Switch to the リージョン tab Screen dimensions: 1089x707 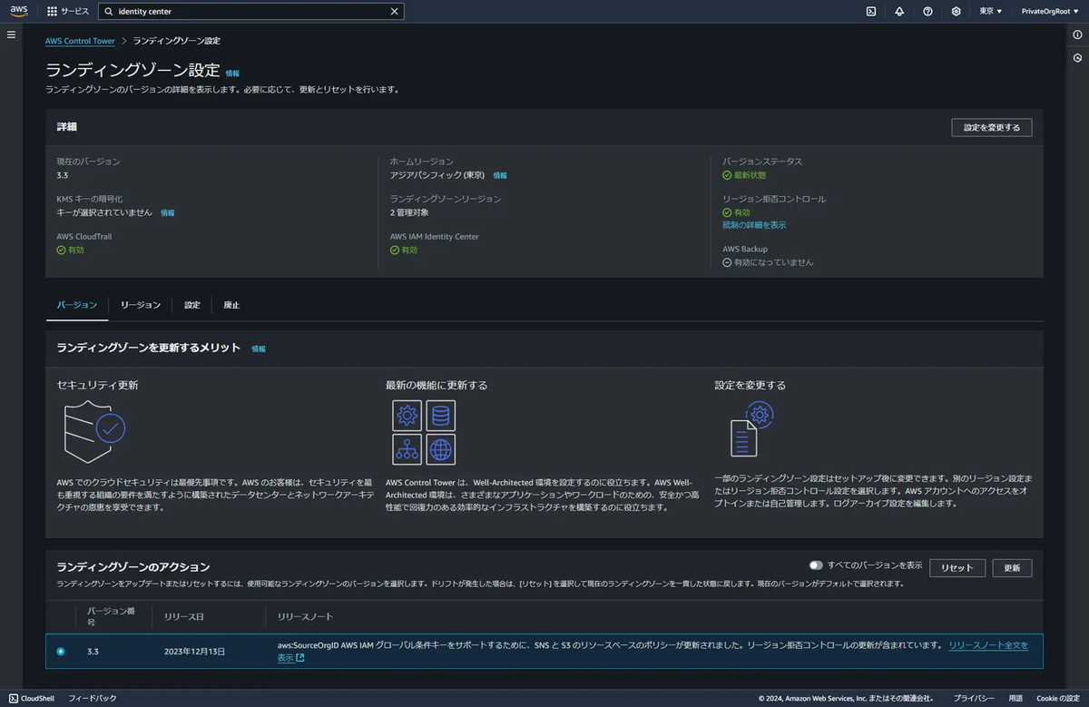(141, 305)
